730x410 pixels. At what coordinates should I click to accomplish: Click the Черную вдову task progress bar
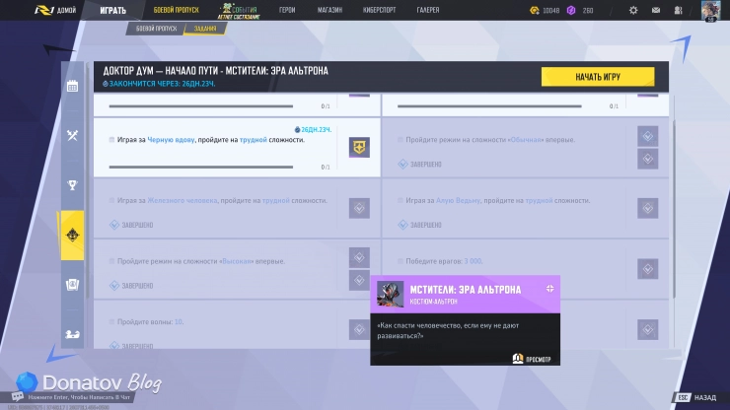click(x=201, y=167)
